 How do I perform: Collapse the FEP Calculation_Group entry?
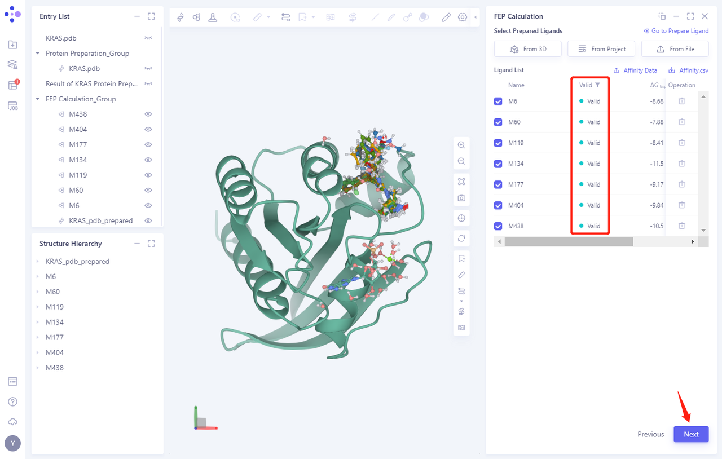point(38,99)
